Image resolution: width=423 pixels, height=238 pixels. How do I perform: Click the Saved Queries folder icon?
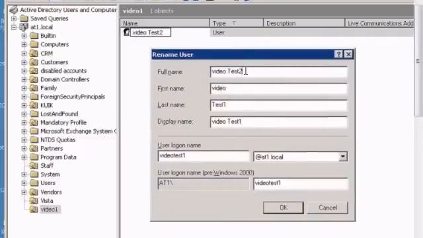[x=24, y=19]
